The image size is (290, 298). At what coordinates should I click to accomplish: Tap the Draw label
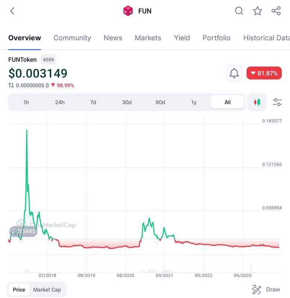(273, 289)
